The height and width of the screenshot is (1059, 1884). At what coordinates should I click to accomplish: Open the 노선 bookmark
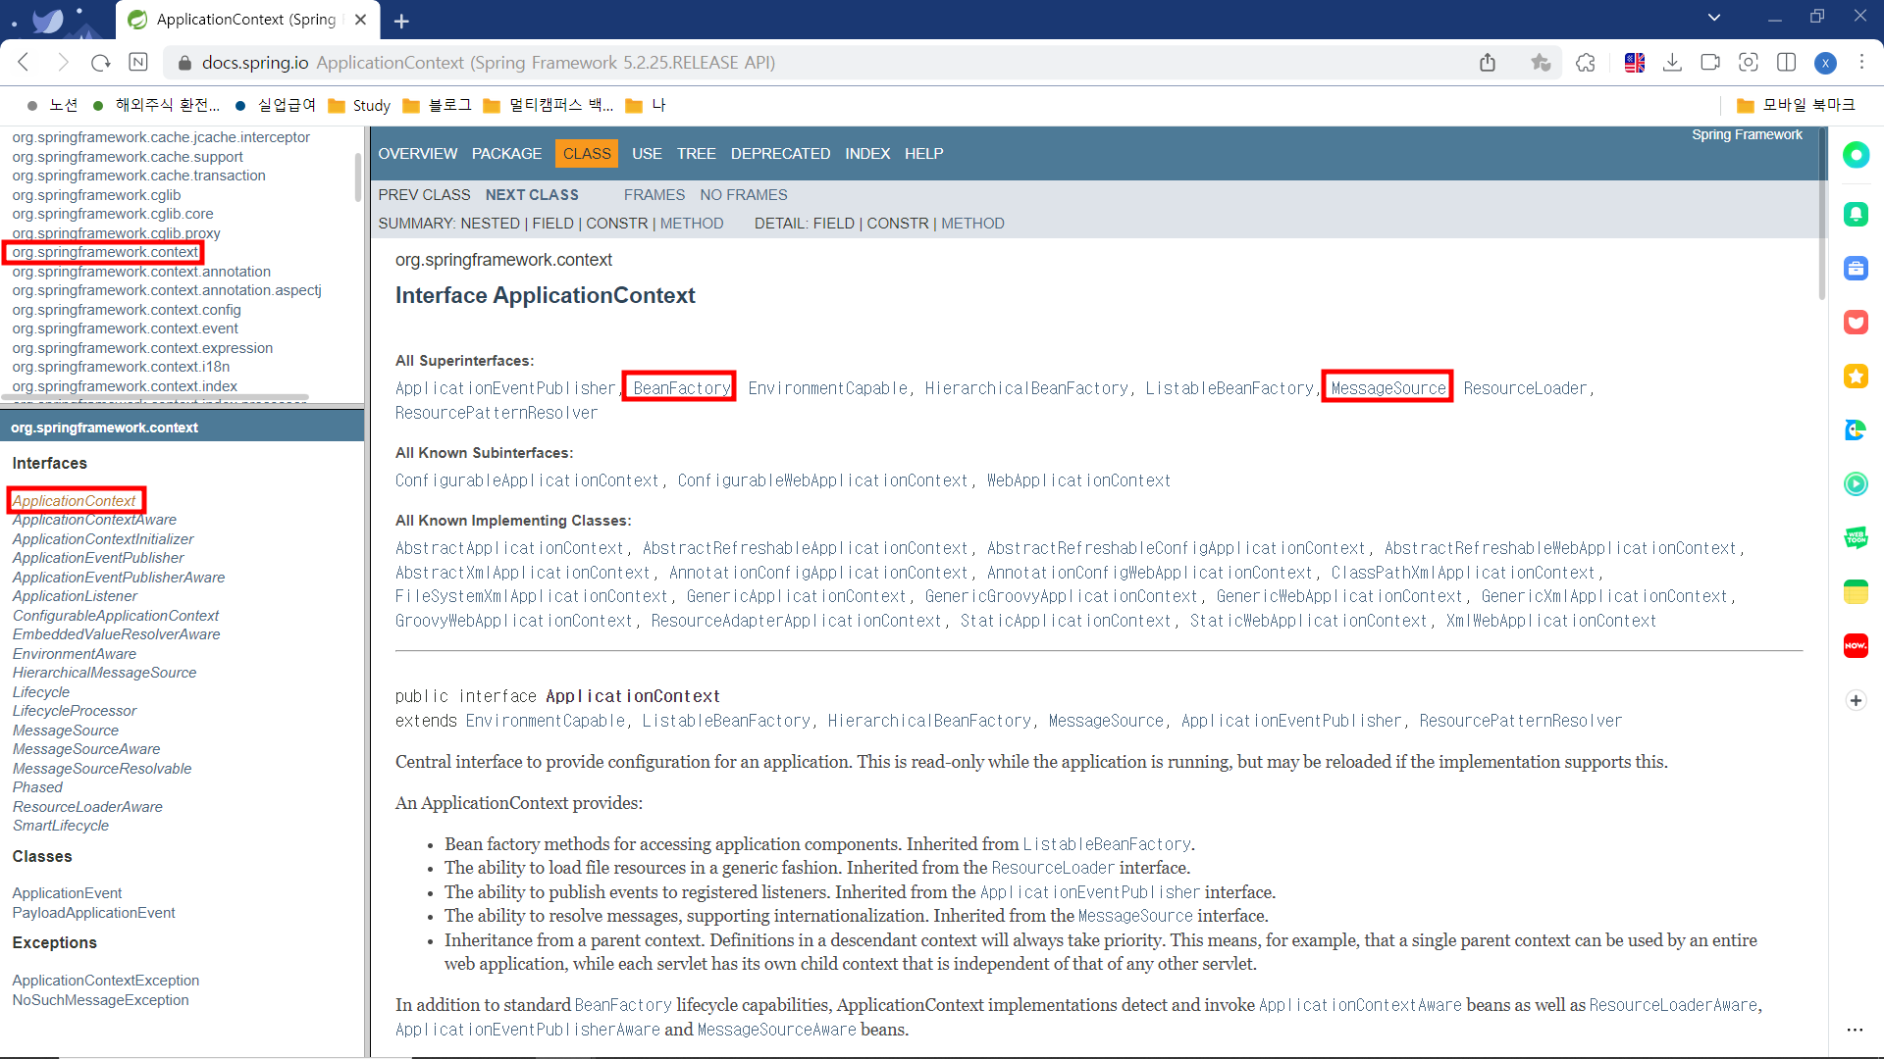pyautogui.click(x=53, y=105)
